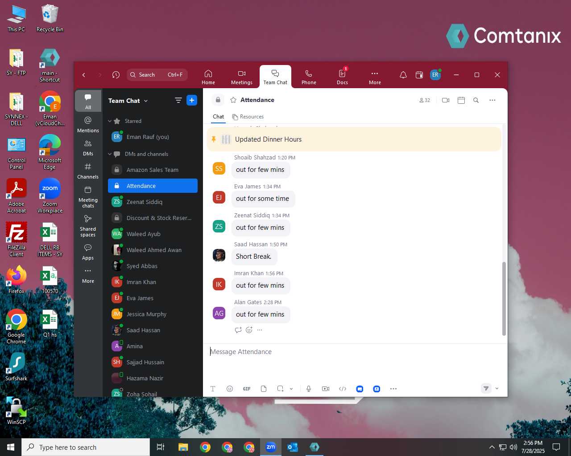Open the chat list filter icon
Viewport: 571px width, 456px height.
tap(178, 100)
